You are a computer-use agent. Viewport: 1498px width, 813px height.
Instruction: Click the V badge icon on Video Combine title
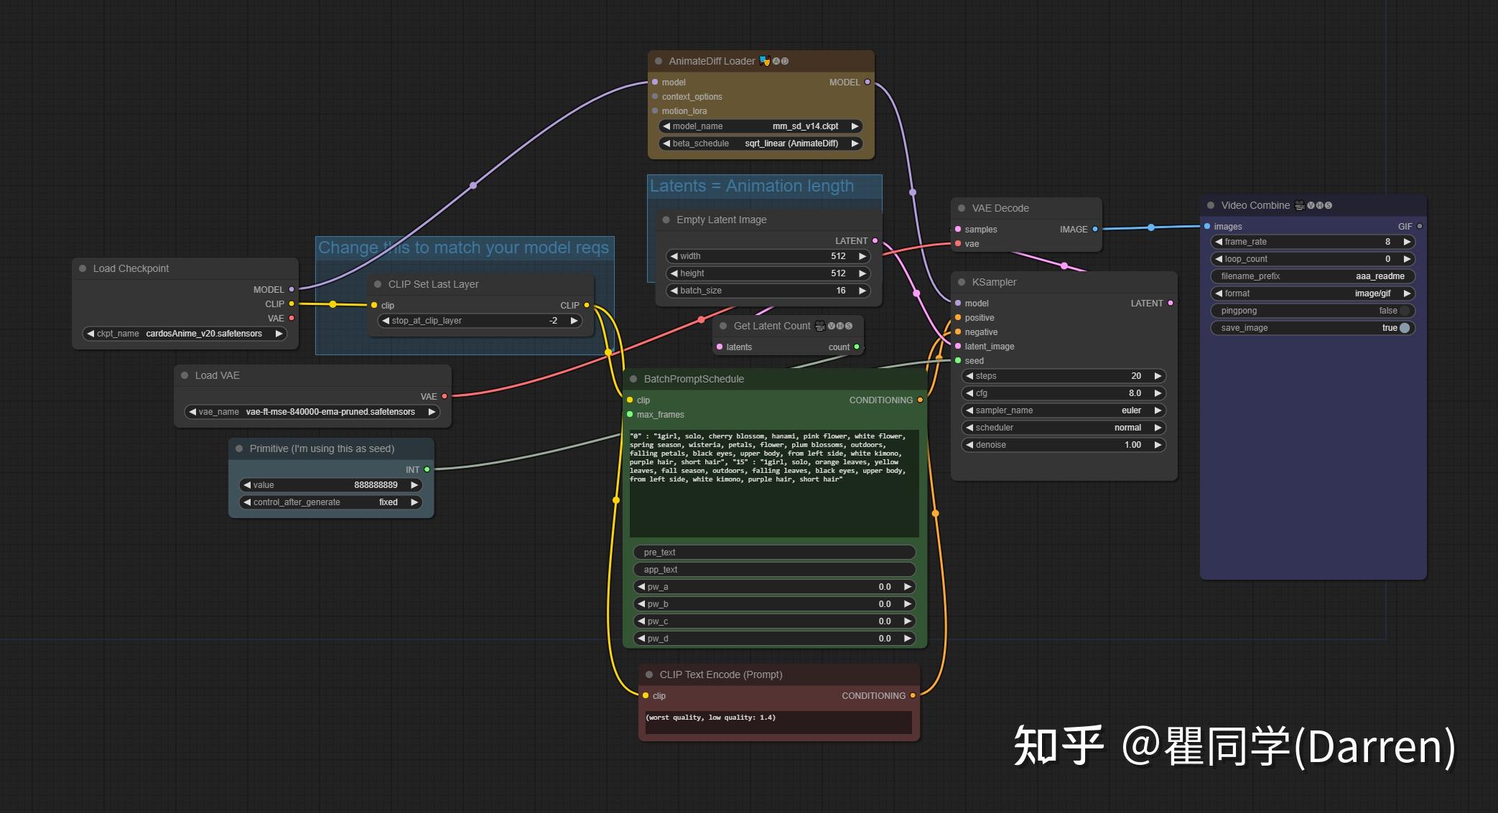pyautogui.click(x=1311, y=205)
